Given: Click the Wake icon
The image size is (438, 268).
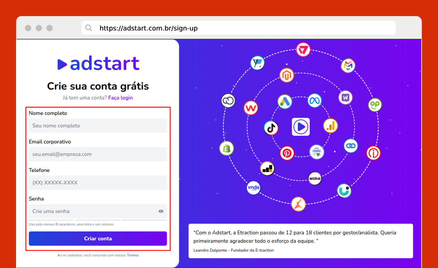Looking at the screenshot, I should [x=315, y=178].
